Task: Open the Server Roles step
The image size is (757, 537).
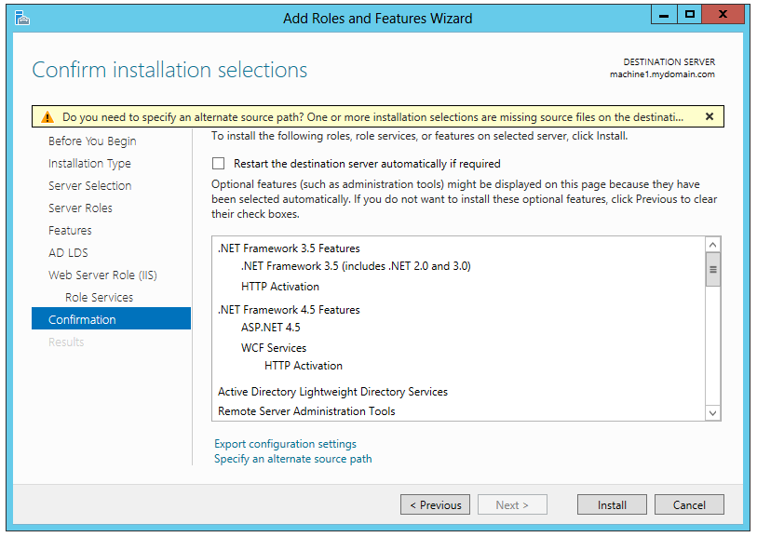Action: (x=80, y=208)
